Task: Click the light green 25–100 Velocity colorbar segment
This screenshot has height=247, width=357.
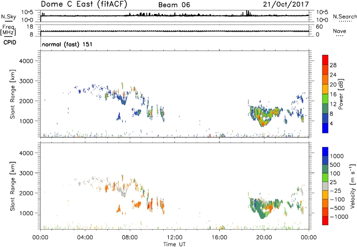Action: pyautogui.click(x=325, y=177)
